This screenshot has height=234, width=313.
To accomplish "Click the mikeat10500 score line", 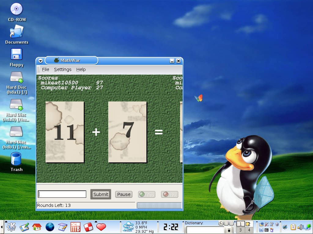I will (x=72, y=83).
